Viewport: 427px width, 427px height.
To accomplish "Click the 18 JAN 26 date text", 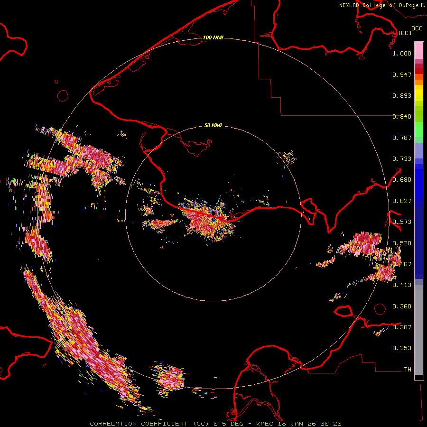I will 297,424.
